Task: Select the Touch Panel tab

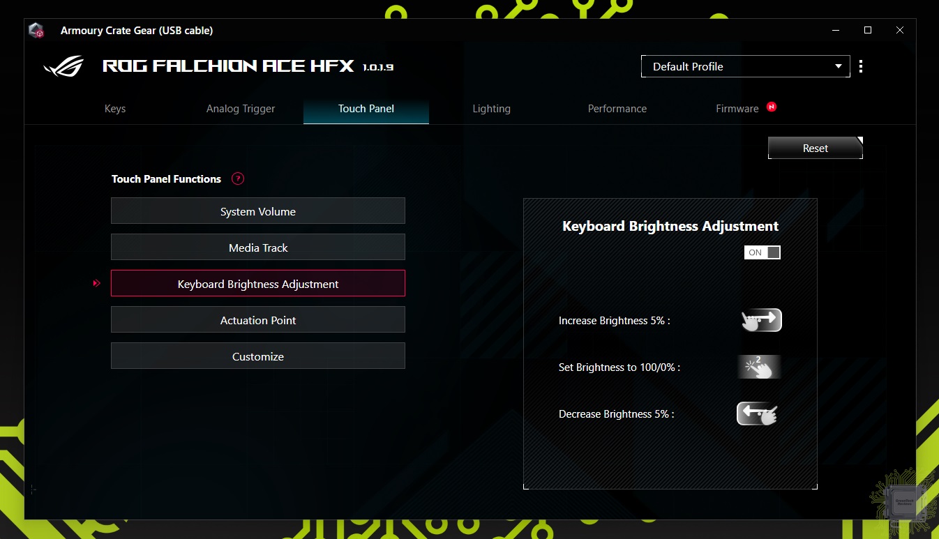Action: 366,109
